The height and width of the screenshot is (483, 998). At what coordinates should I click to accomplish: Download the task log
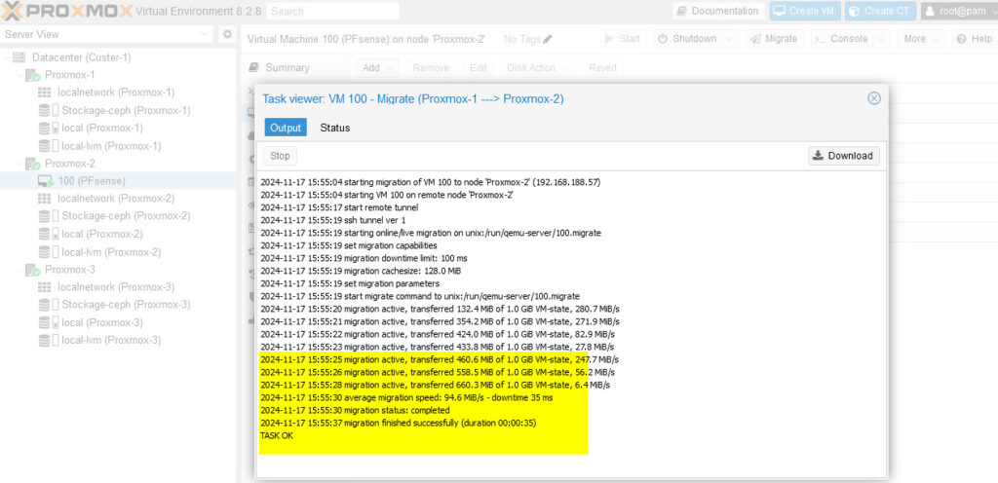pyautogui.click(x=844, y=156)
